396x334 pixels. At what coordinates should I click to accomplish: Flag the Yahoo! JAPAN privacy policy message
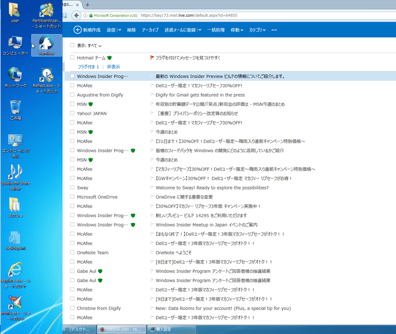[152, 113]
